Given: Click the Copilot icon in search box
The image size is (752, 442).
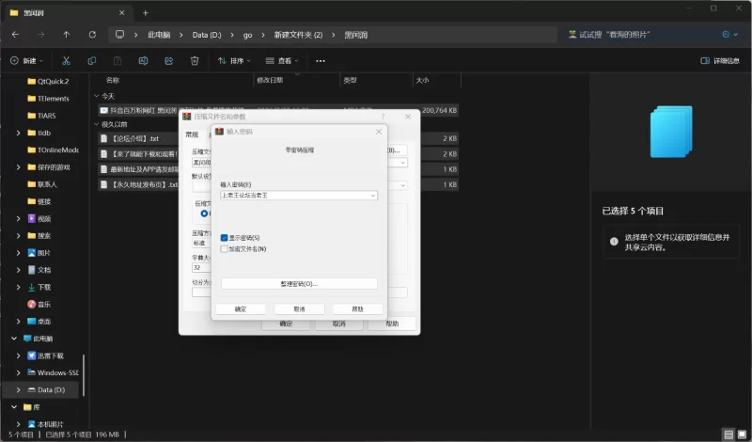Looking at the screenshot, I should 726,35.
